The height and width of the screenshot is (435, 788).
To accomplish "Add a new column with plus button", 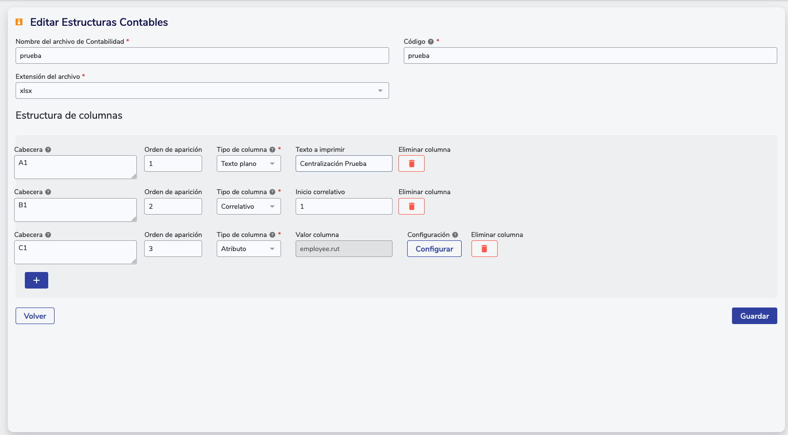I will pos(37,280).
